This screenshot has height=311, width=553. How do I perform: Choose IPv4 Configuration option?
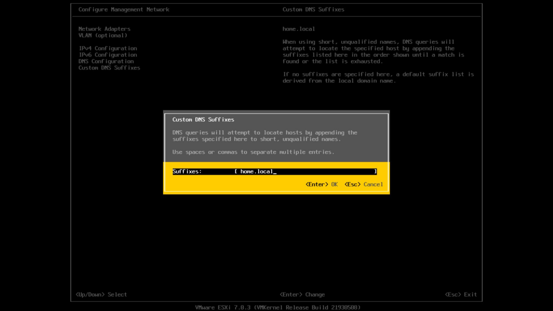[107, 48]
